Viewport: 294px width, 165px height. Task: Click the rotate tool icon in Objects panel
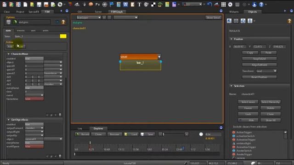pyautogui.click(x=243, y=21)
